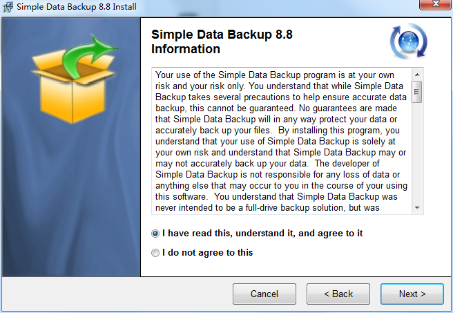Click the yellow cardboard box graphic
The height and width of the screenshot is (313, 453).
point(73,86)
